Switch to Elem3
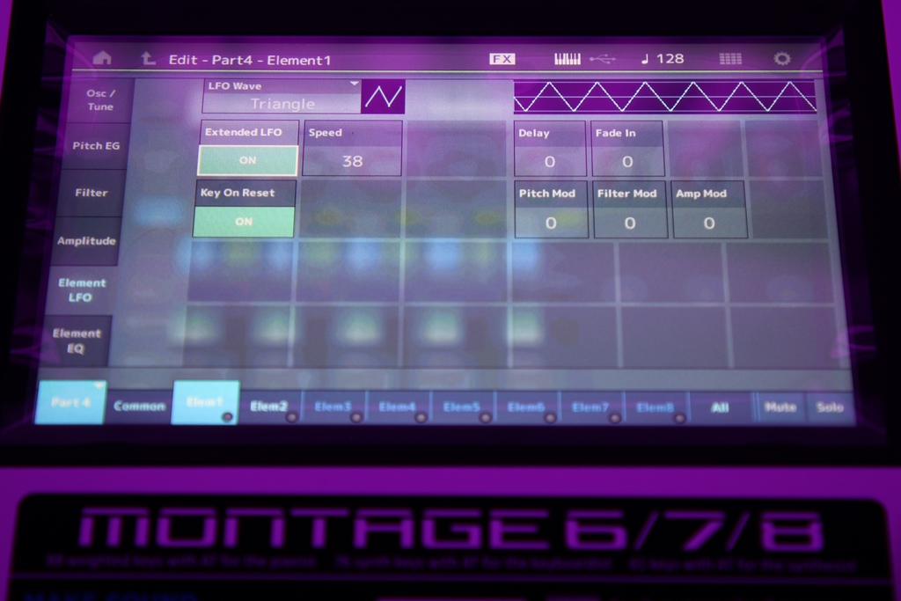The image size is (901, 601). [x=333, y=407]
